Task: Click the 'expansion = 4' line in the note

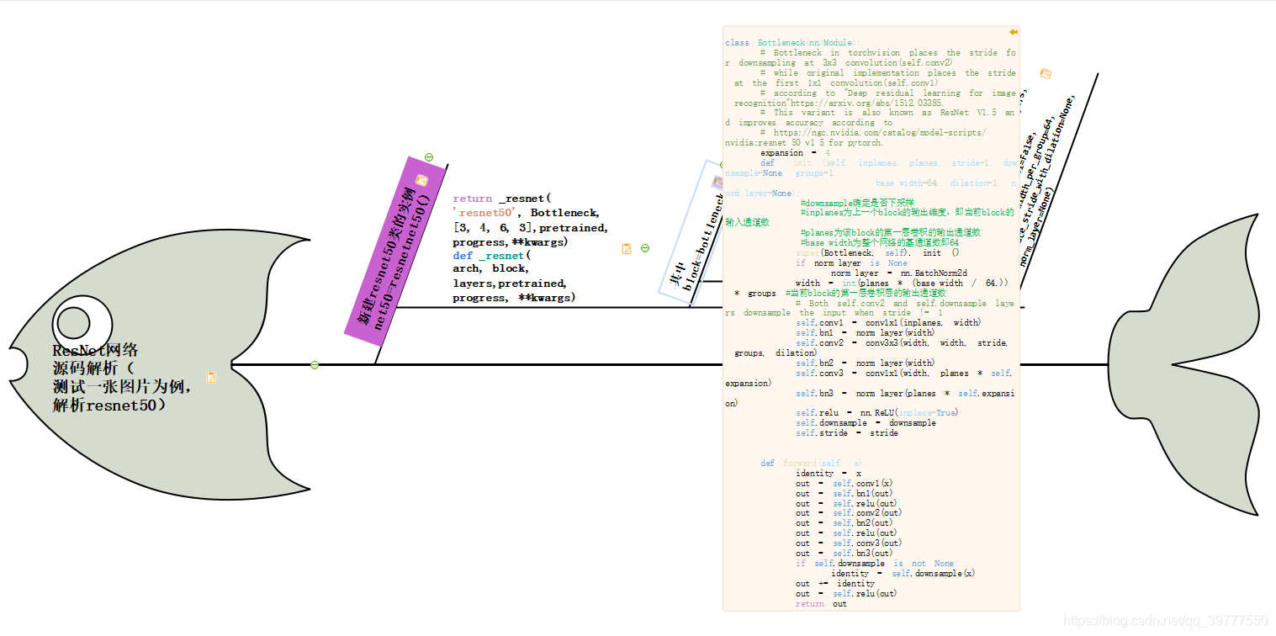Action: (x=795, y=153)
